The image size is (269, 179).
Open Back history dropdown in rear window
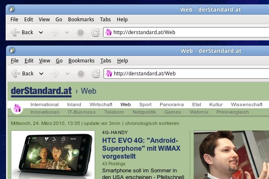click(41, 32)
